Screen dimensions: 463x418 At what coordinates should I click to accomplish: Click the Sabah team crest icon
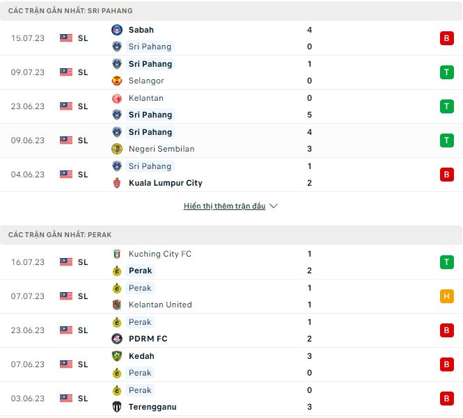(x=117, y=30)
